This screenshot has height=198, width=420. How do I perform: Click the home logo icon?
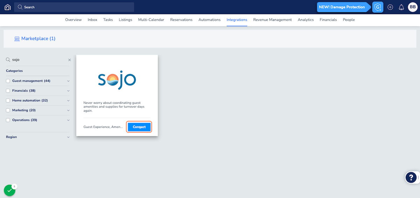tap(7, 7)
